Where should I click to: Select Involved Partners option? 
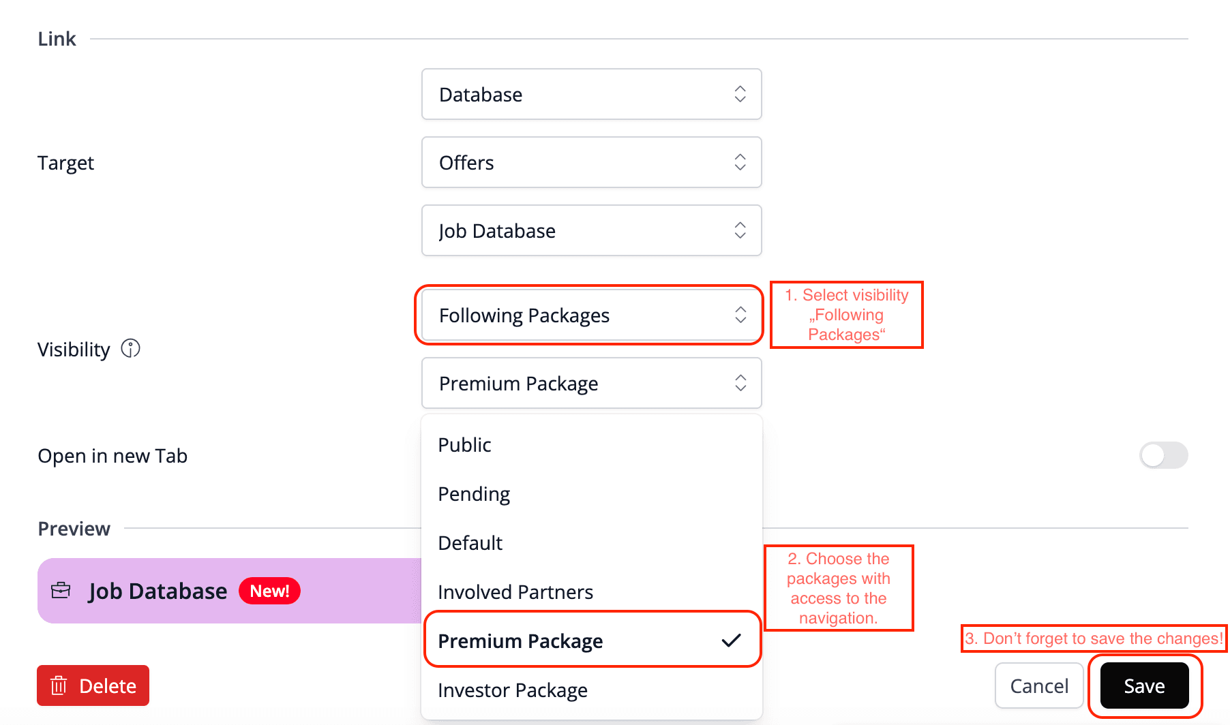515,592
